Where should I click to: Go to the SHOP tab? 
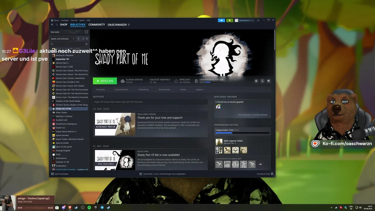coord(64,25)
